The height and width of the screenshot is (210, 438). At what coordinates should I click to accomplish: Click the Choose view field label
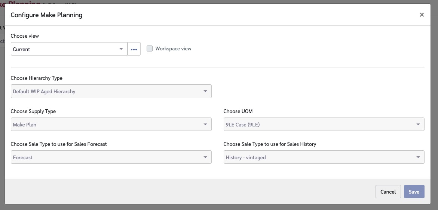click(x=25, y=36)
